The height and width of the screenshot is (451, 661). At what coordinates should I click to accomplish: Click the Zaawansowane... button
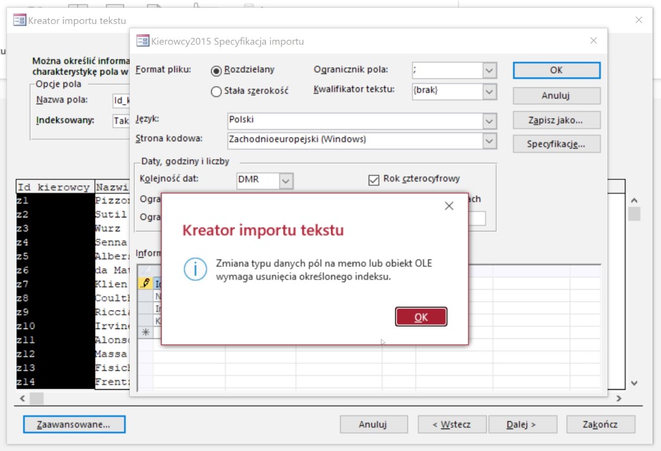pyautogui.click(x=74, y=425)
